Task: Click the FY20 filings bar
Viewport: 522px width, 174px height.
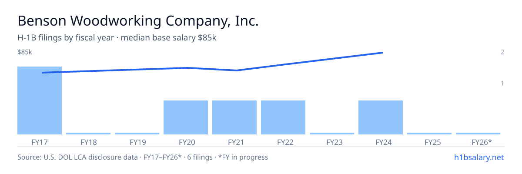Action: [186, 117]
